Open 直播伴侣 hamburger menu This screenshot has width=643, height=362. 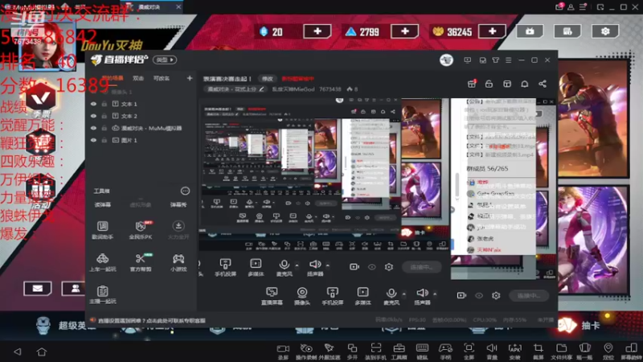509,60
